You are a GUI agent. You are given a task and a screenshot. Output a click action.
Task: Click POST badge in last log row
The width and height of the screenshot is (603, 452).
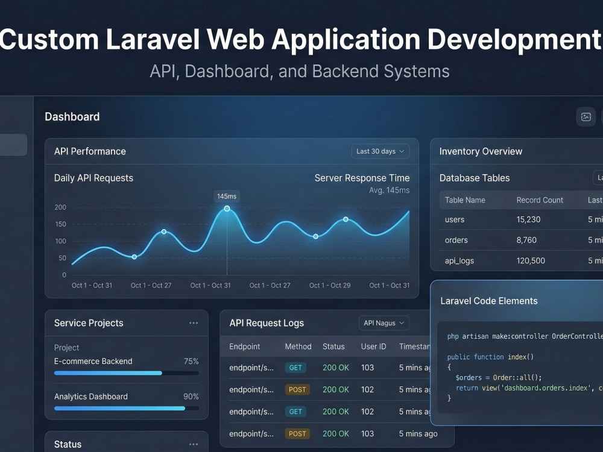point(297,433)
